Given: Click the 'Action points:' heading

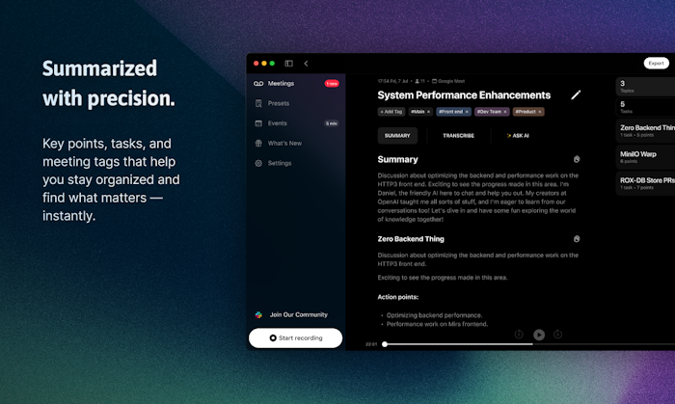Looking at the screenshot, I should coord(397,297).
